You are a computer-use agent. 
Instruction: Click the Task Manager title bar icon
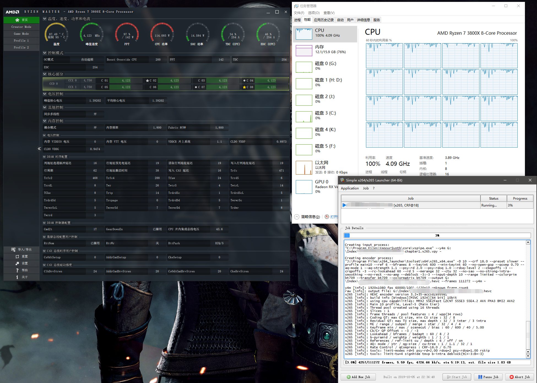296,6
